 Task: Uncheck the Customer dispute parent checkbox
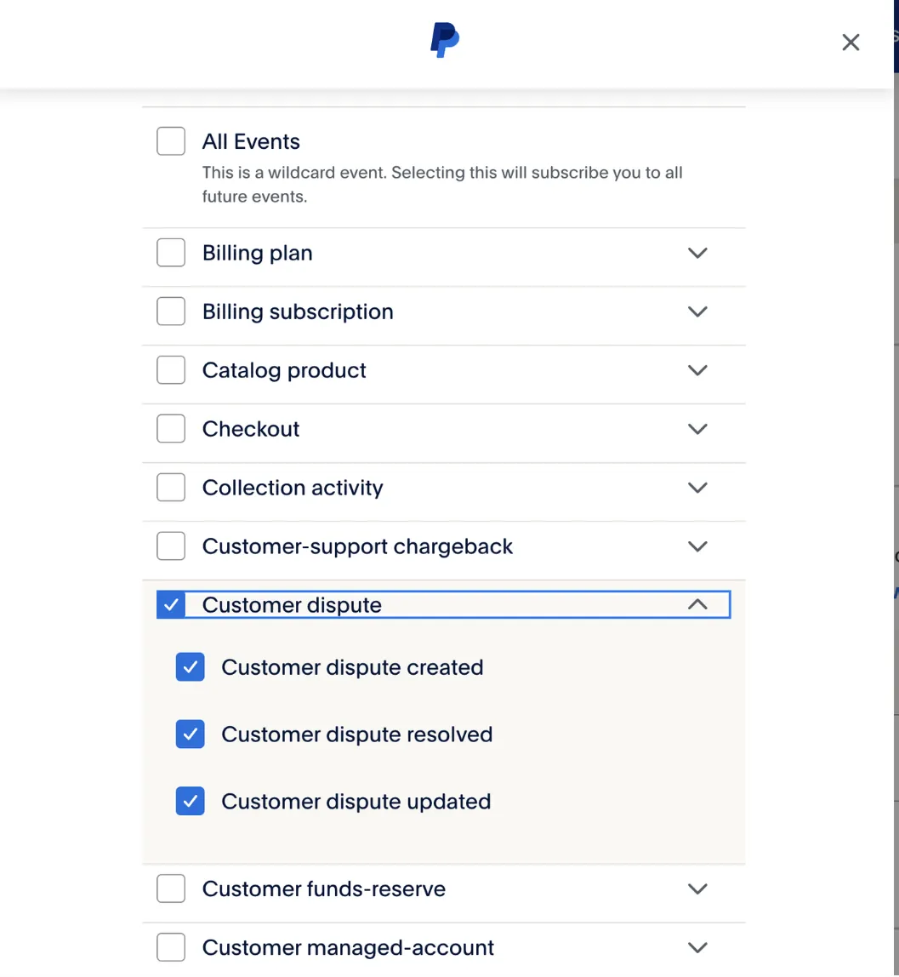[171, 604]
